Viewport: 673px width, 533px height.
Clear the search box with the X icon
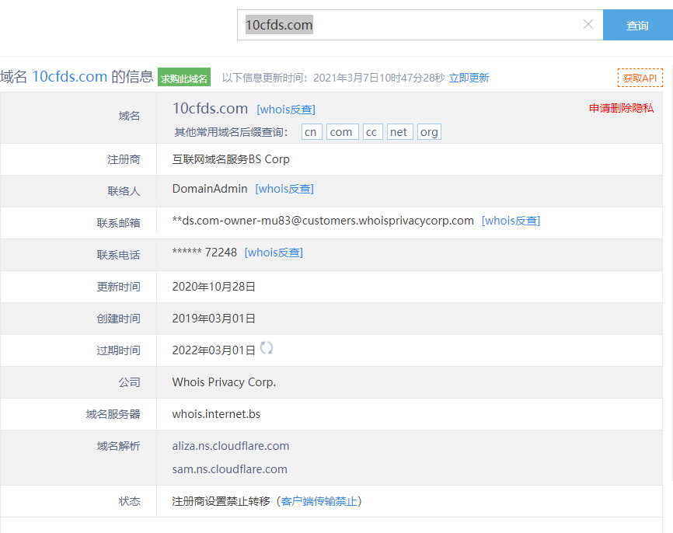tap(588, 25)
